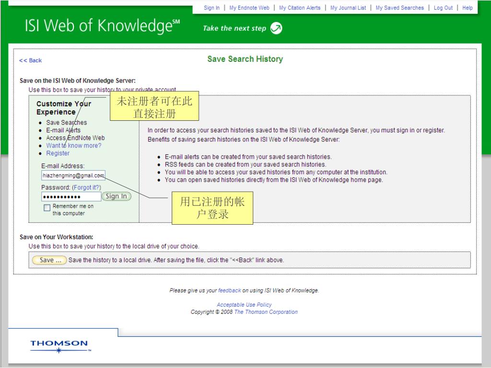Click Log Out in the top bar
The width and height of the screenshot is (491, 368).
pos(443,8)
